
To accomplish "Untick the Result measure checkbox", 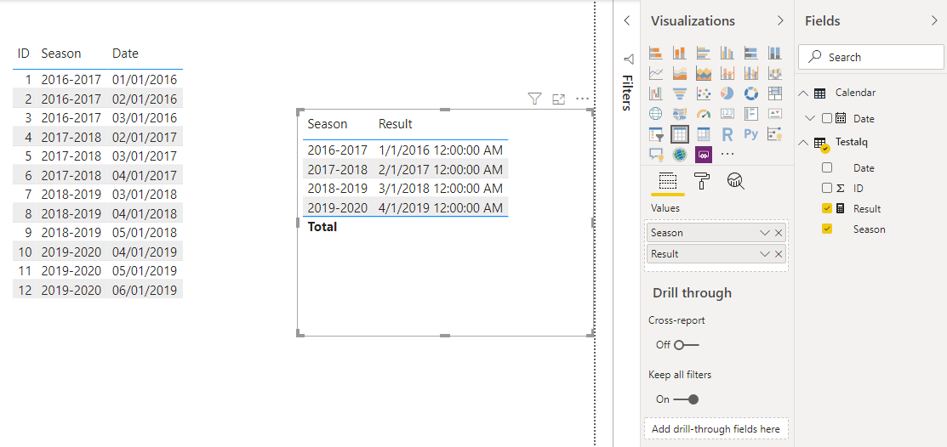I will point(827,209).
